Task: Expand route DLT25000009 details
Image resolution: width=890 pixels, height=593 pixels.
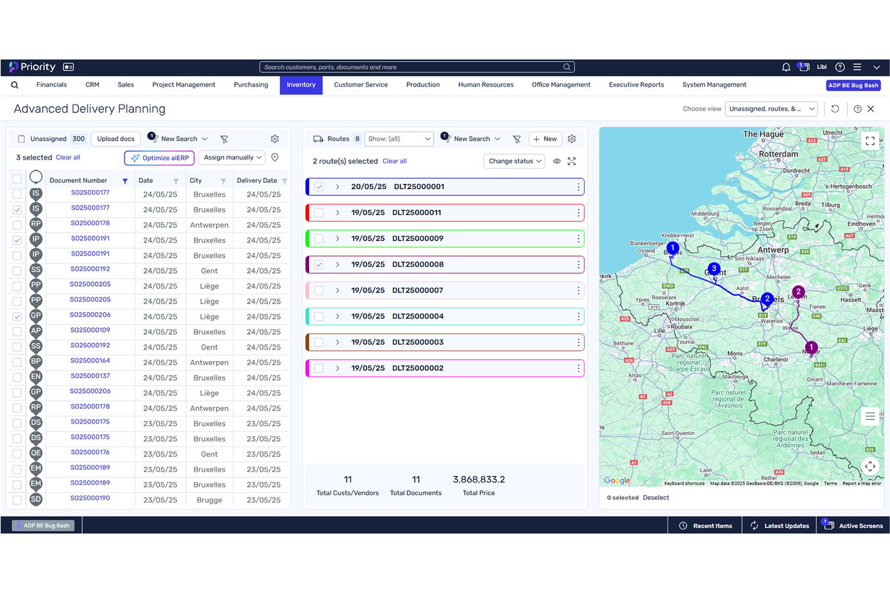Action: pos(337,239)
